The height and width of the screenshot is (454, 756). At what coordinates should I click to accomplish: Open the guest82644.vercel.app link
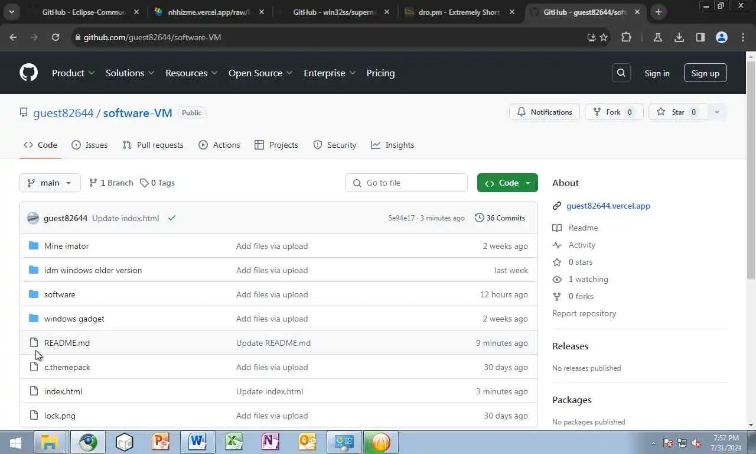coord(608,206)
